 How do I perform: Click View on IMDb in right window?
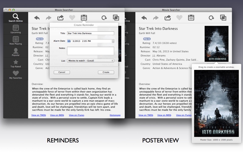point(164,115)
